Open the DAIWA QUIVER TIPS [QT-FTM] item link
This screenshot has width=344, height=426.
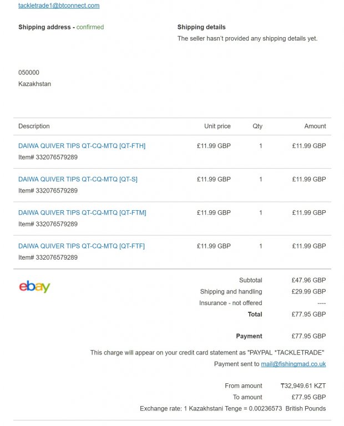point(82,212)
